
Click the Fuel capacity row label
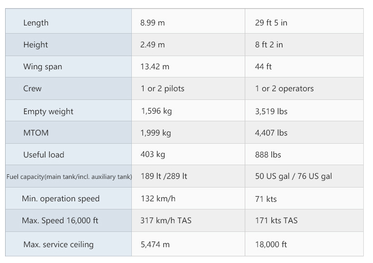pyautogui.click(x=69, y=177)
